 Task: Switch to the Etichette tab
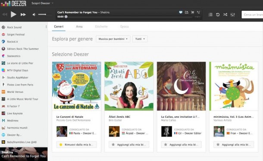(x=101, y=26)
